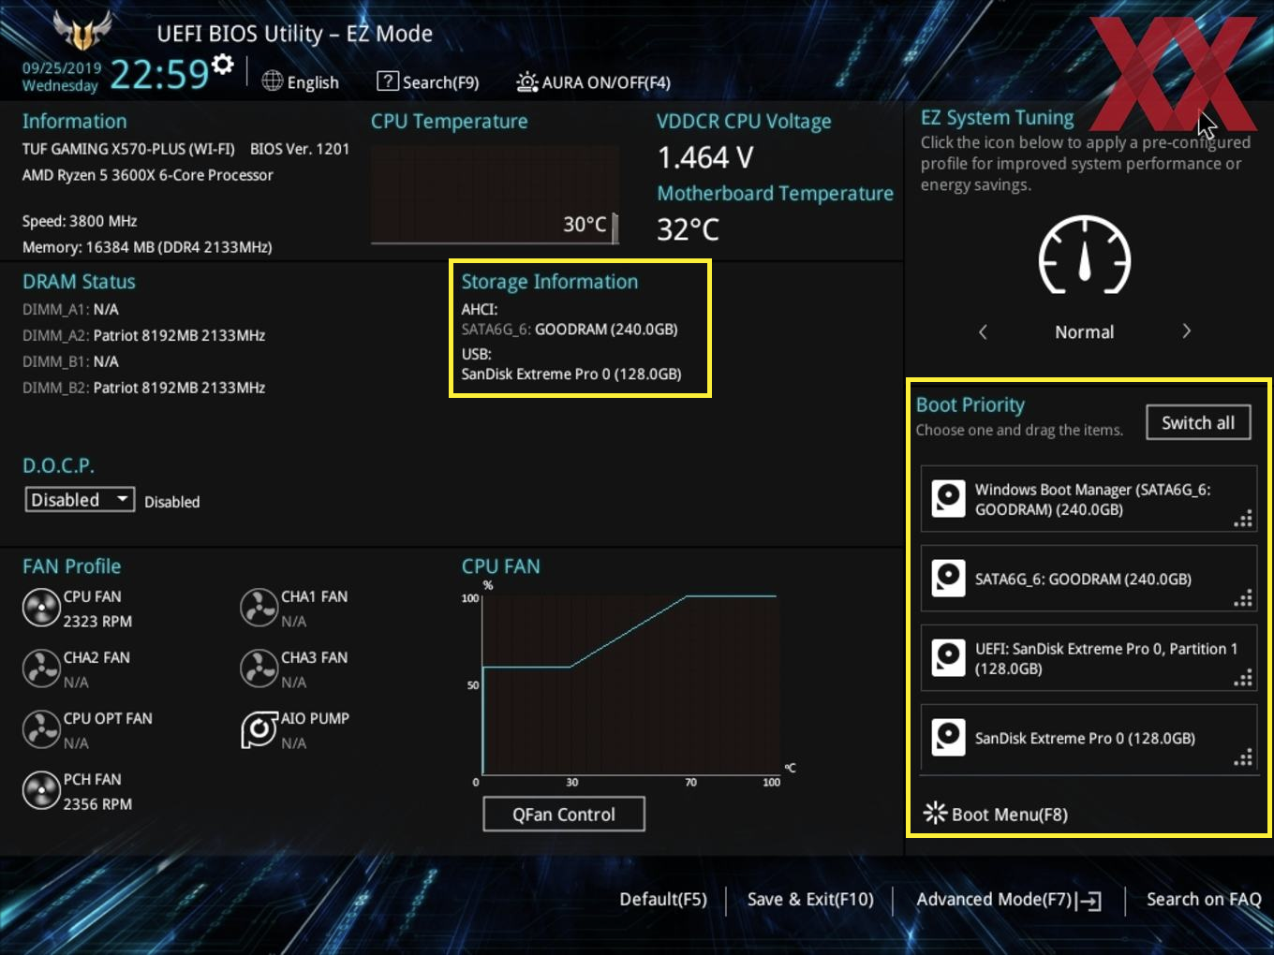The width and height of the screenshot is (1274, 955).
Task: Click the BIOS Ver. 1201 text
Action: (300, 149)
